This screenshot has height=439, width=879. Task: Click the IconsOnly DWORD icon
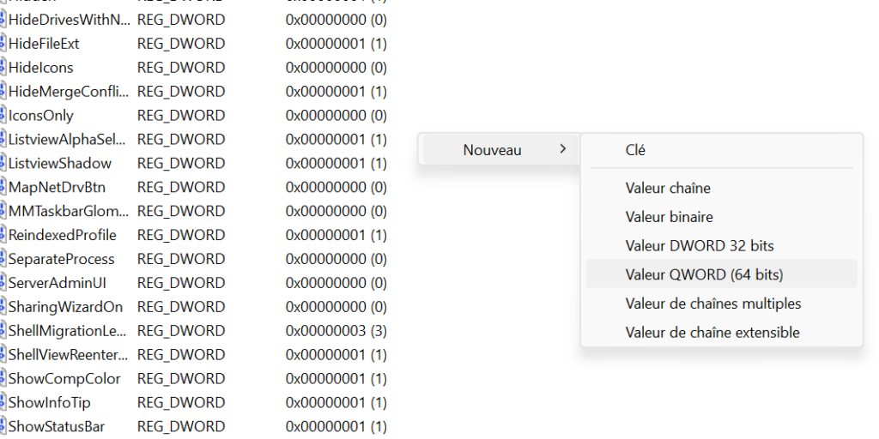click(3, 116)
